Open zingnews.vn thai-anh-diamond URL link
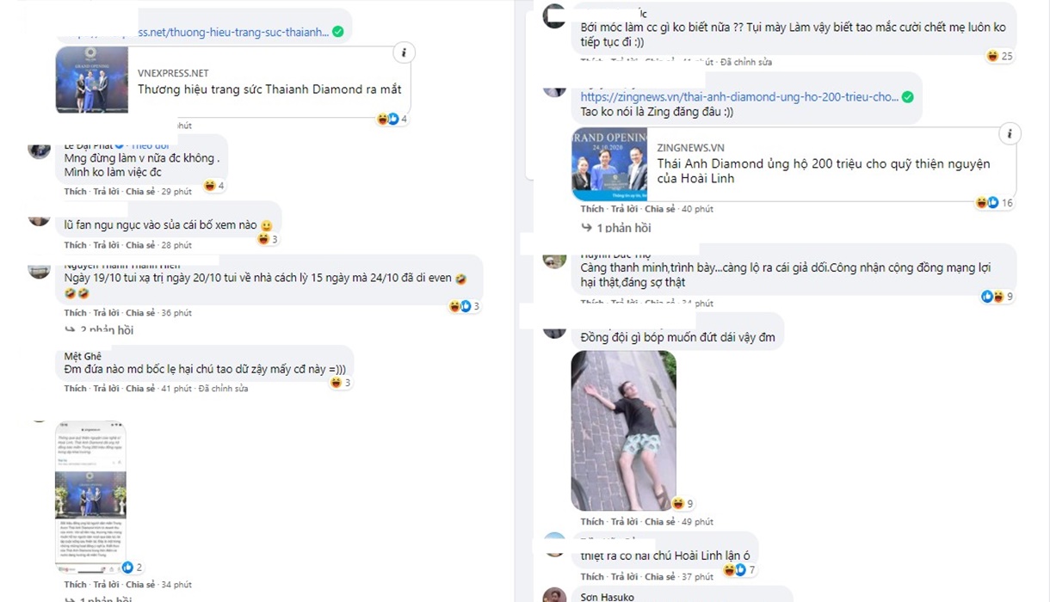Viewport: 1050px width, 602px height. 739,97
